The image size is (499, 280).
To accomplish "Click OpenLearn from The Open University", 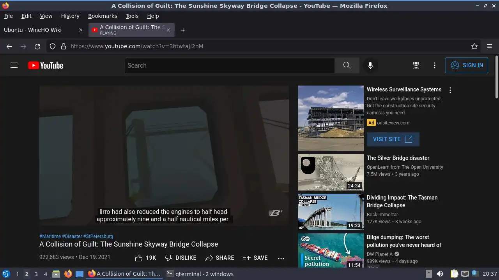I will point(405,167).
